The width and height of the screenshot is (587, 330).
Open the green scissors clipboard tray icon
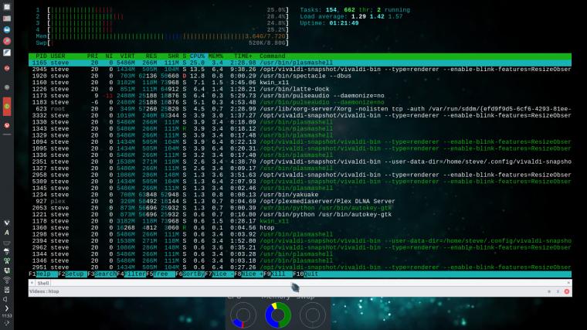pos(7,260)
